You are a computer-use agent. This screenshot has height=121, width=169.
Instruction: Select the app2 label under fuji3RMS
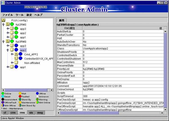click(x=23, y=50)
